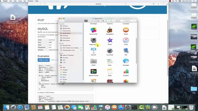
Task: Open the View menu
Action: pyautogui.click(x=20, y=1)
